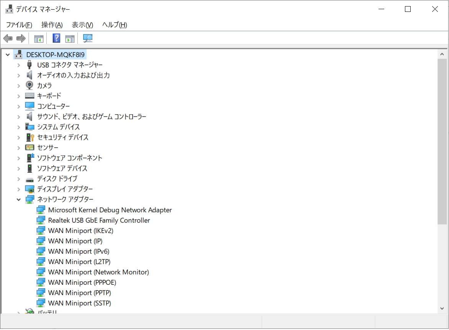Expand the キーボード category
Image resolution: width=449 pixels, height=330 pixels.
tap(19, 96)
